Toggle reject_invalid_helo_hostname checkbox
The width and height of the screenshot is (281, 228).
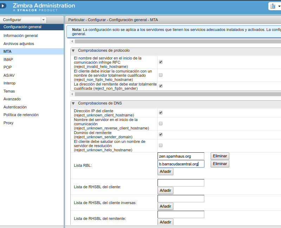pos(161,62)
